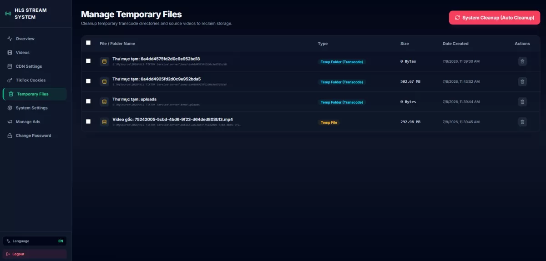
Task: Click the Overview pulse icon in sidebar
Action: [x=10, y=39]
